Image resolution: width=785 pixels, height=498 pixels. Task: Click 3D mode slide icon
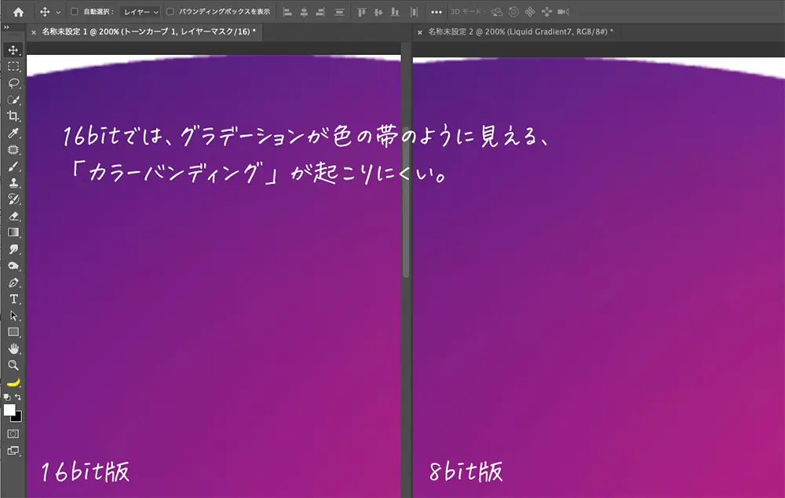(x=546, y=12)
